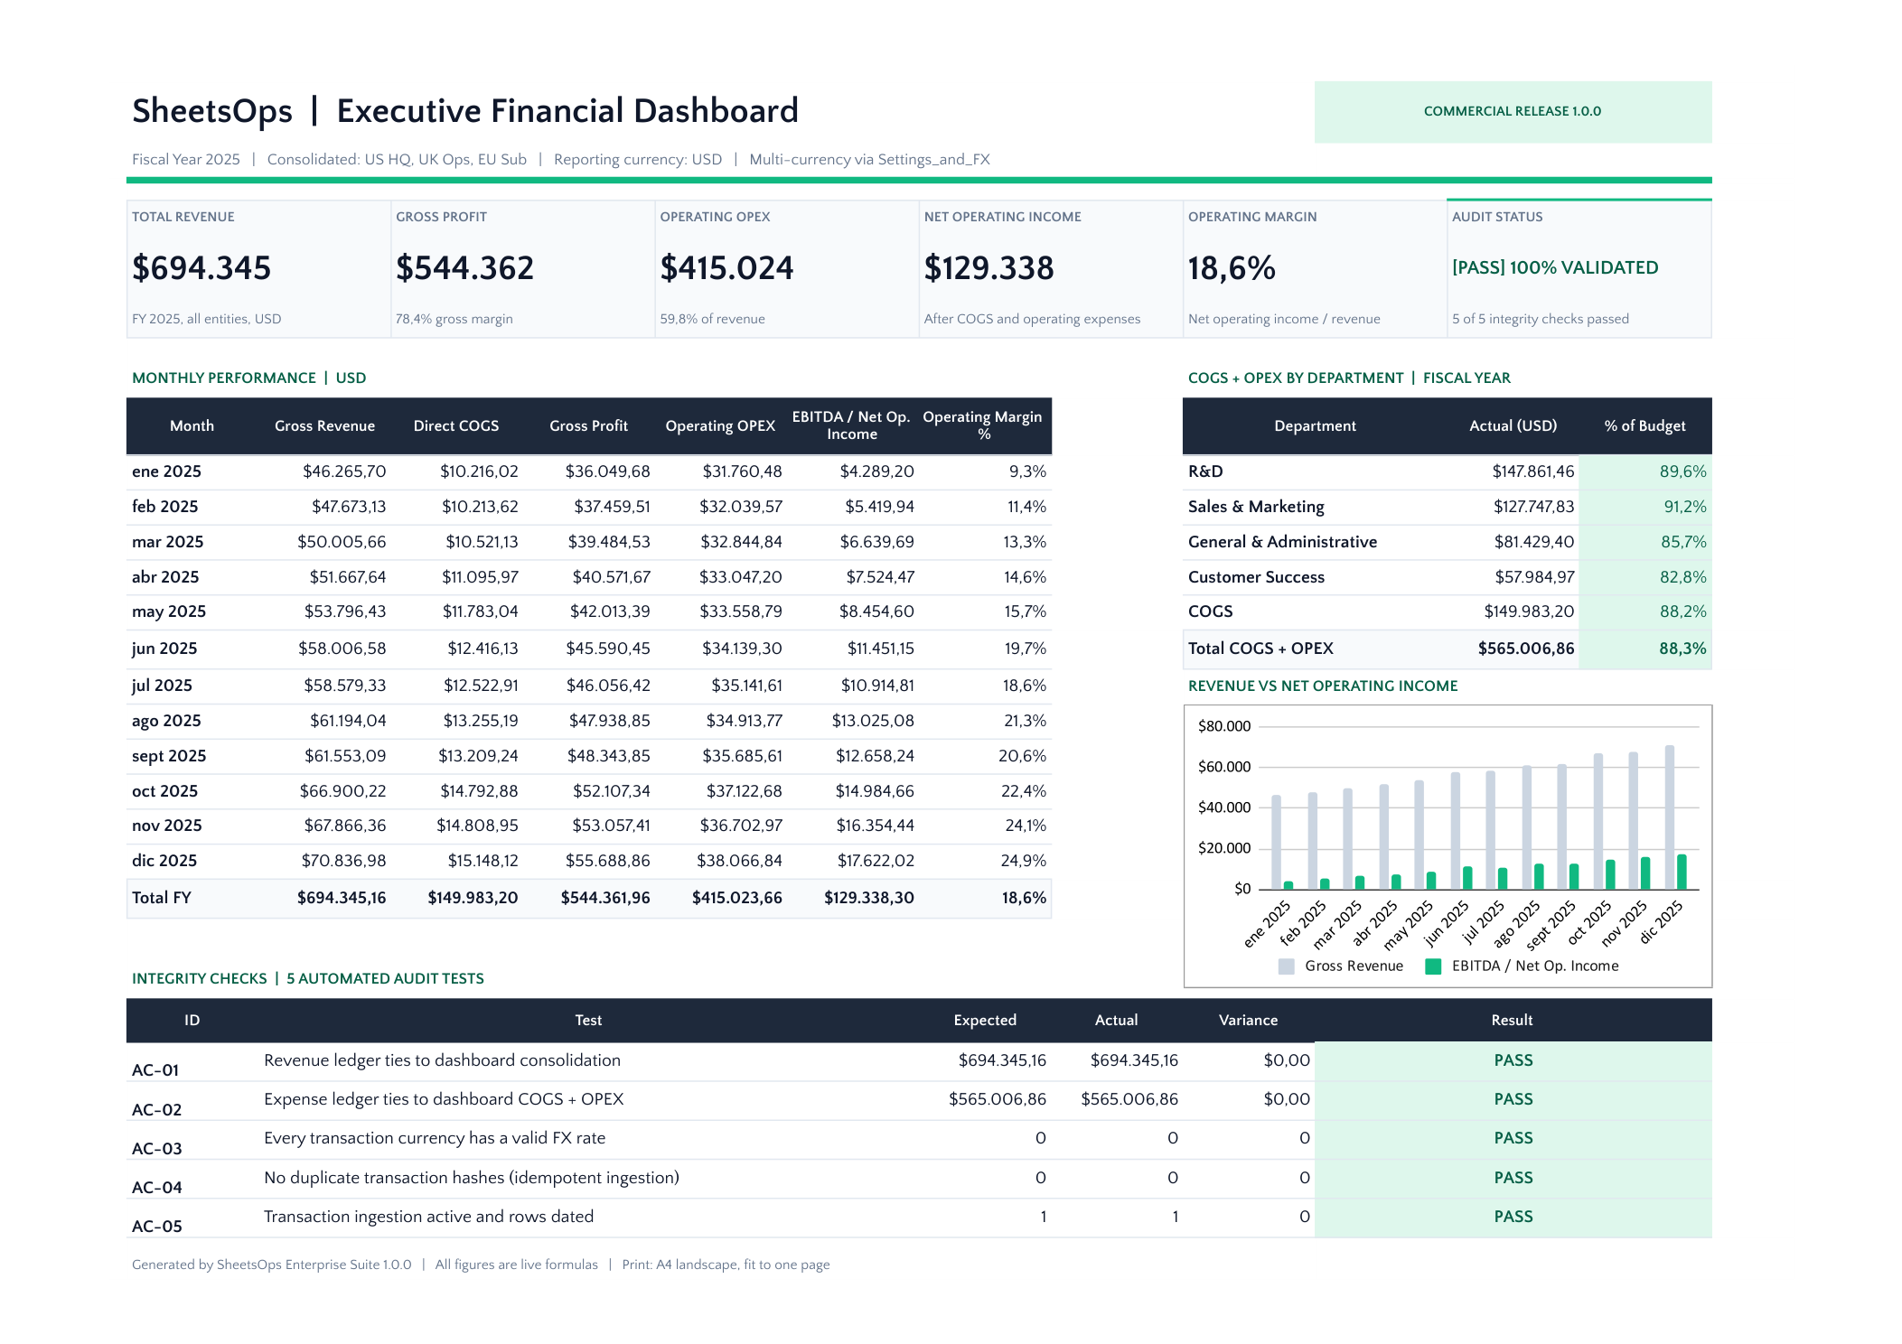The height and width of the screenshot is (1344, 1902).
Task: Click the Total COGS + OPEX $565.006,86 cell
Action: (x=1525, y=649)
